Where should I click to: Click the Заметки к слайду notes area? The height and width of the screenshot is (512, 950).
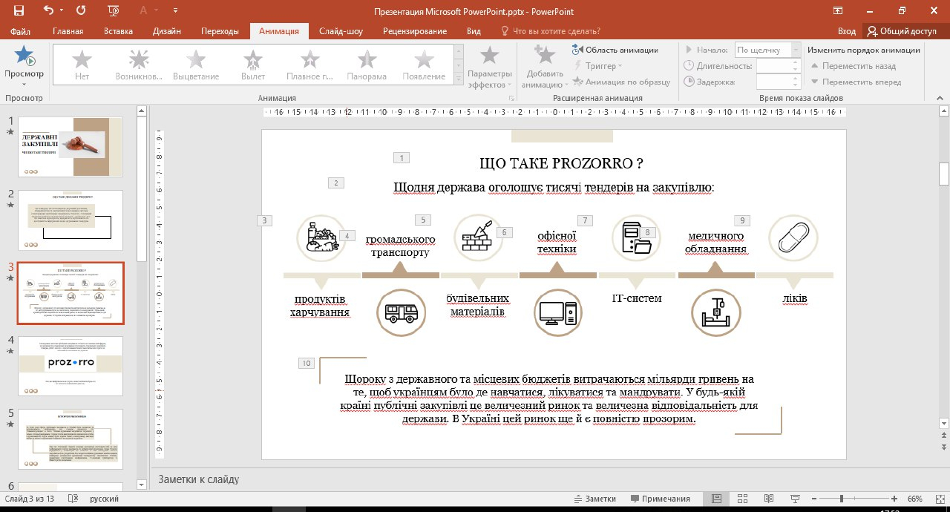coord(198,479)
